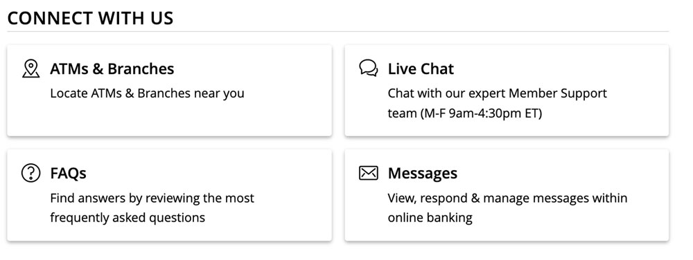Click 'Find answers by reviewing the most' line

[152, 198]
